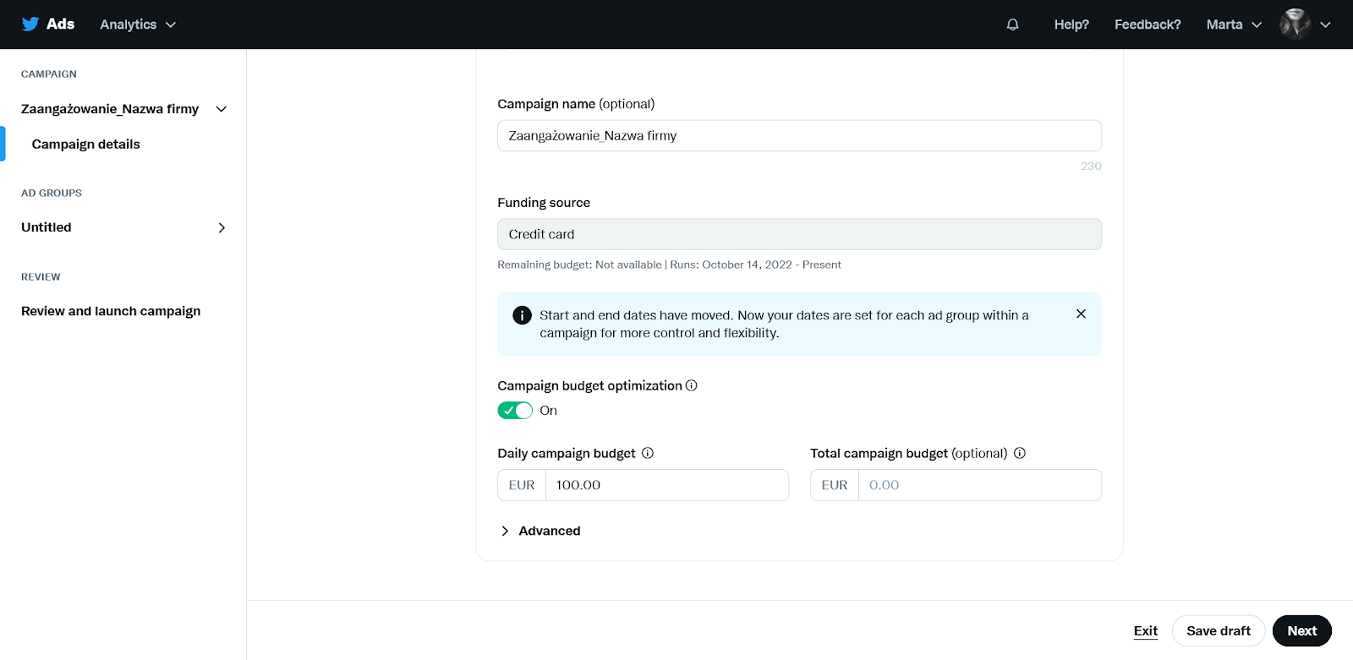Click the black info icon in the notice banner
Screen dimensions: 1353x660
click(x=523, y=315)
